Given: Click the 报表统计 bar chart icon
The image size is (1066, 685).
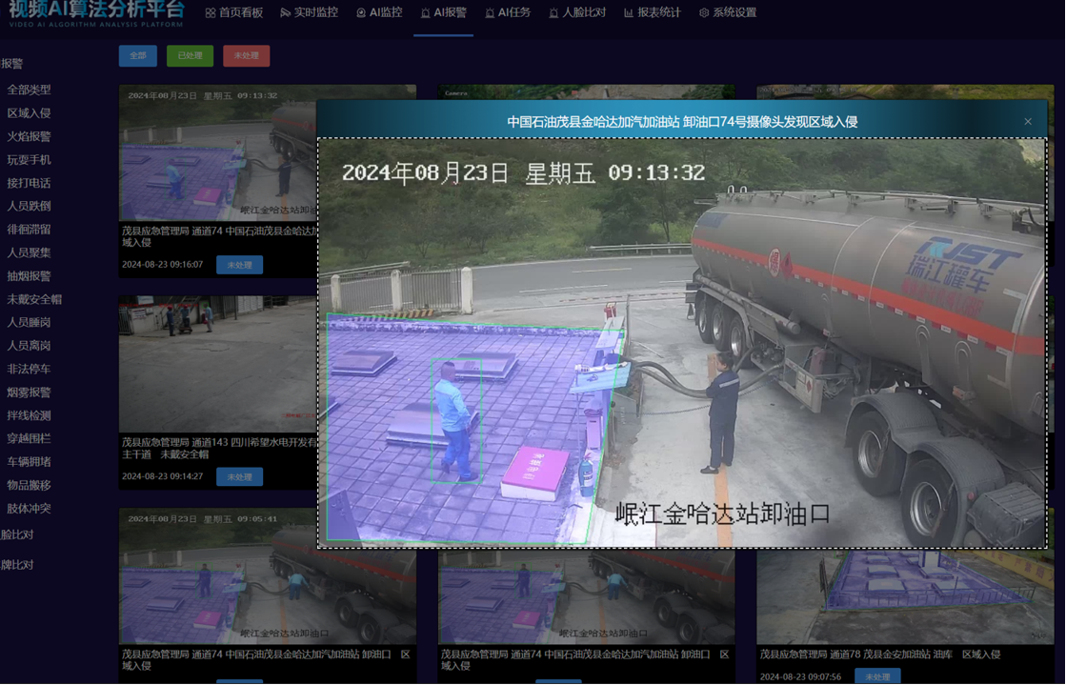Looking at the screenshot, I should tap(629, 13).
